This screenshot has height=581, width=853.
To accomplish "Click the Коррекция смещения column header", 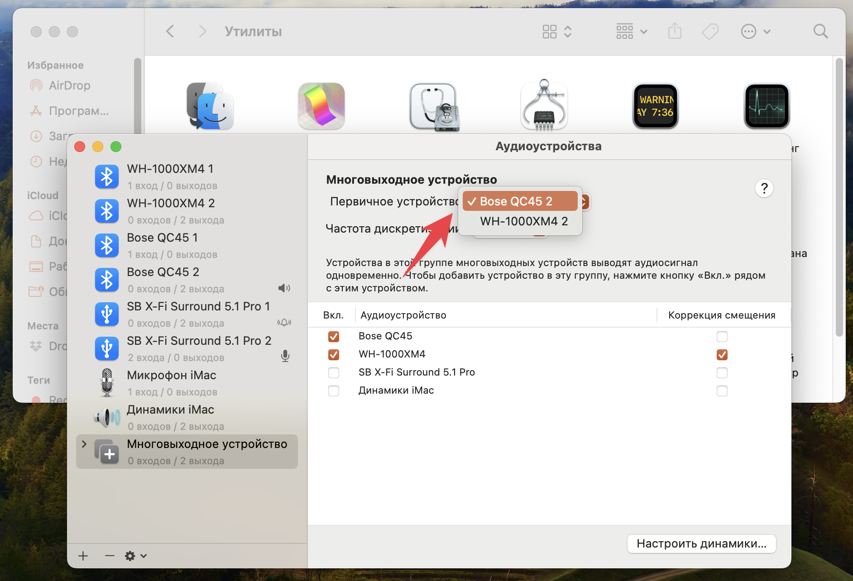I will [722, 315].
